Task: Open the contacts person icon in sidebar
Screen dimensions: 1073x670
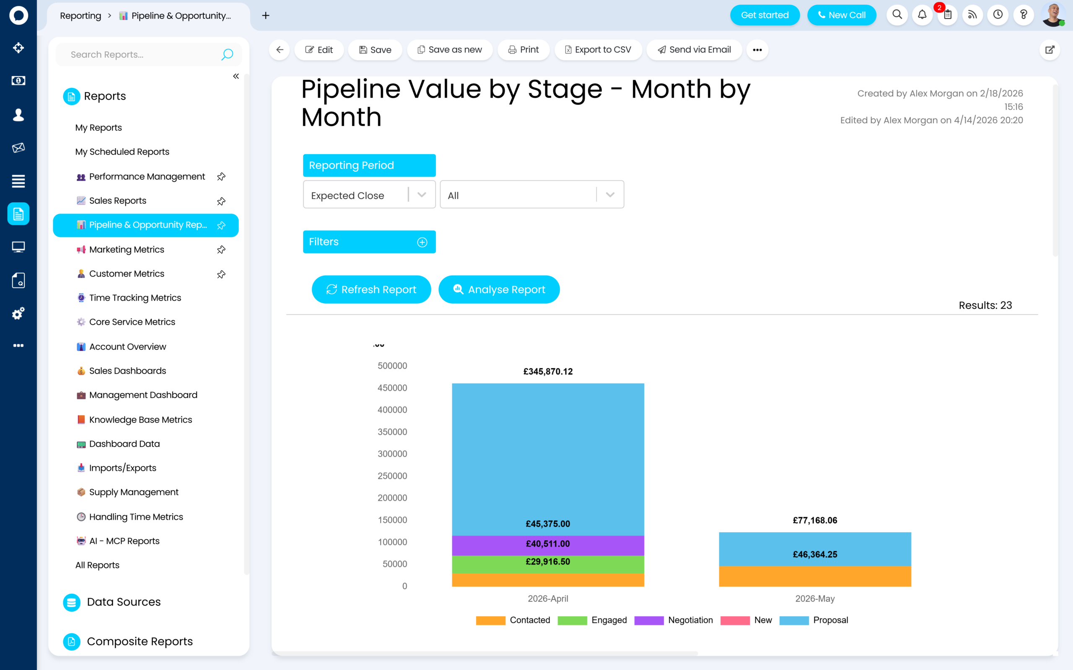Action: pos(18,115)
